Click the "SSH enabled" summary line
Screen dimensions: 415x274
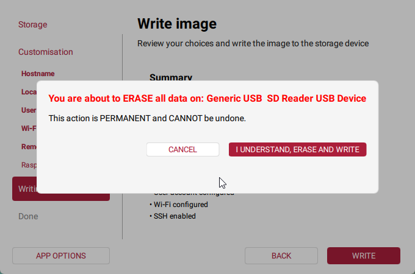174,216
